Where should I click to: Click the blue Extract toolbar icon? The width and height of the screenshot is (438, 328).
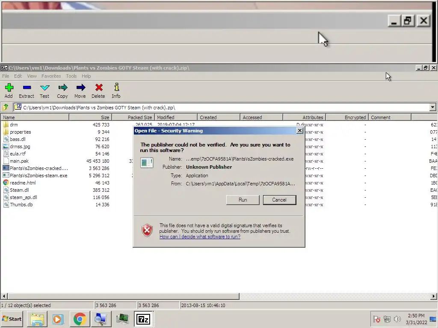(27, 88)
